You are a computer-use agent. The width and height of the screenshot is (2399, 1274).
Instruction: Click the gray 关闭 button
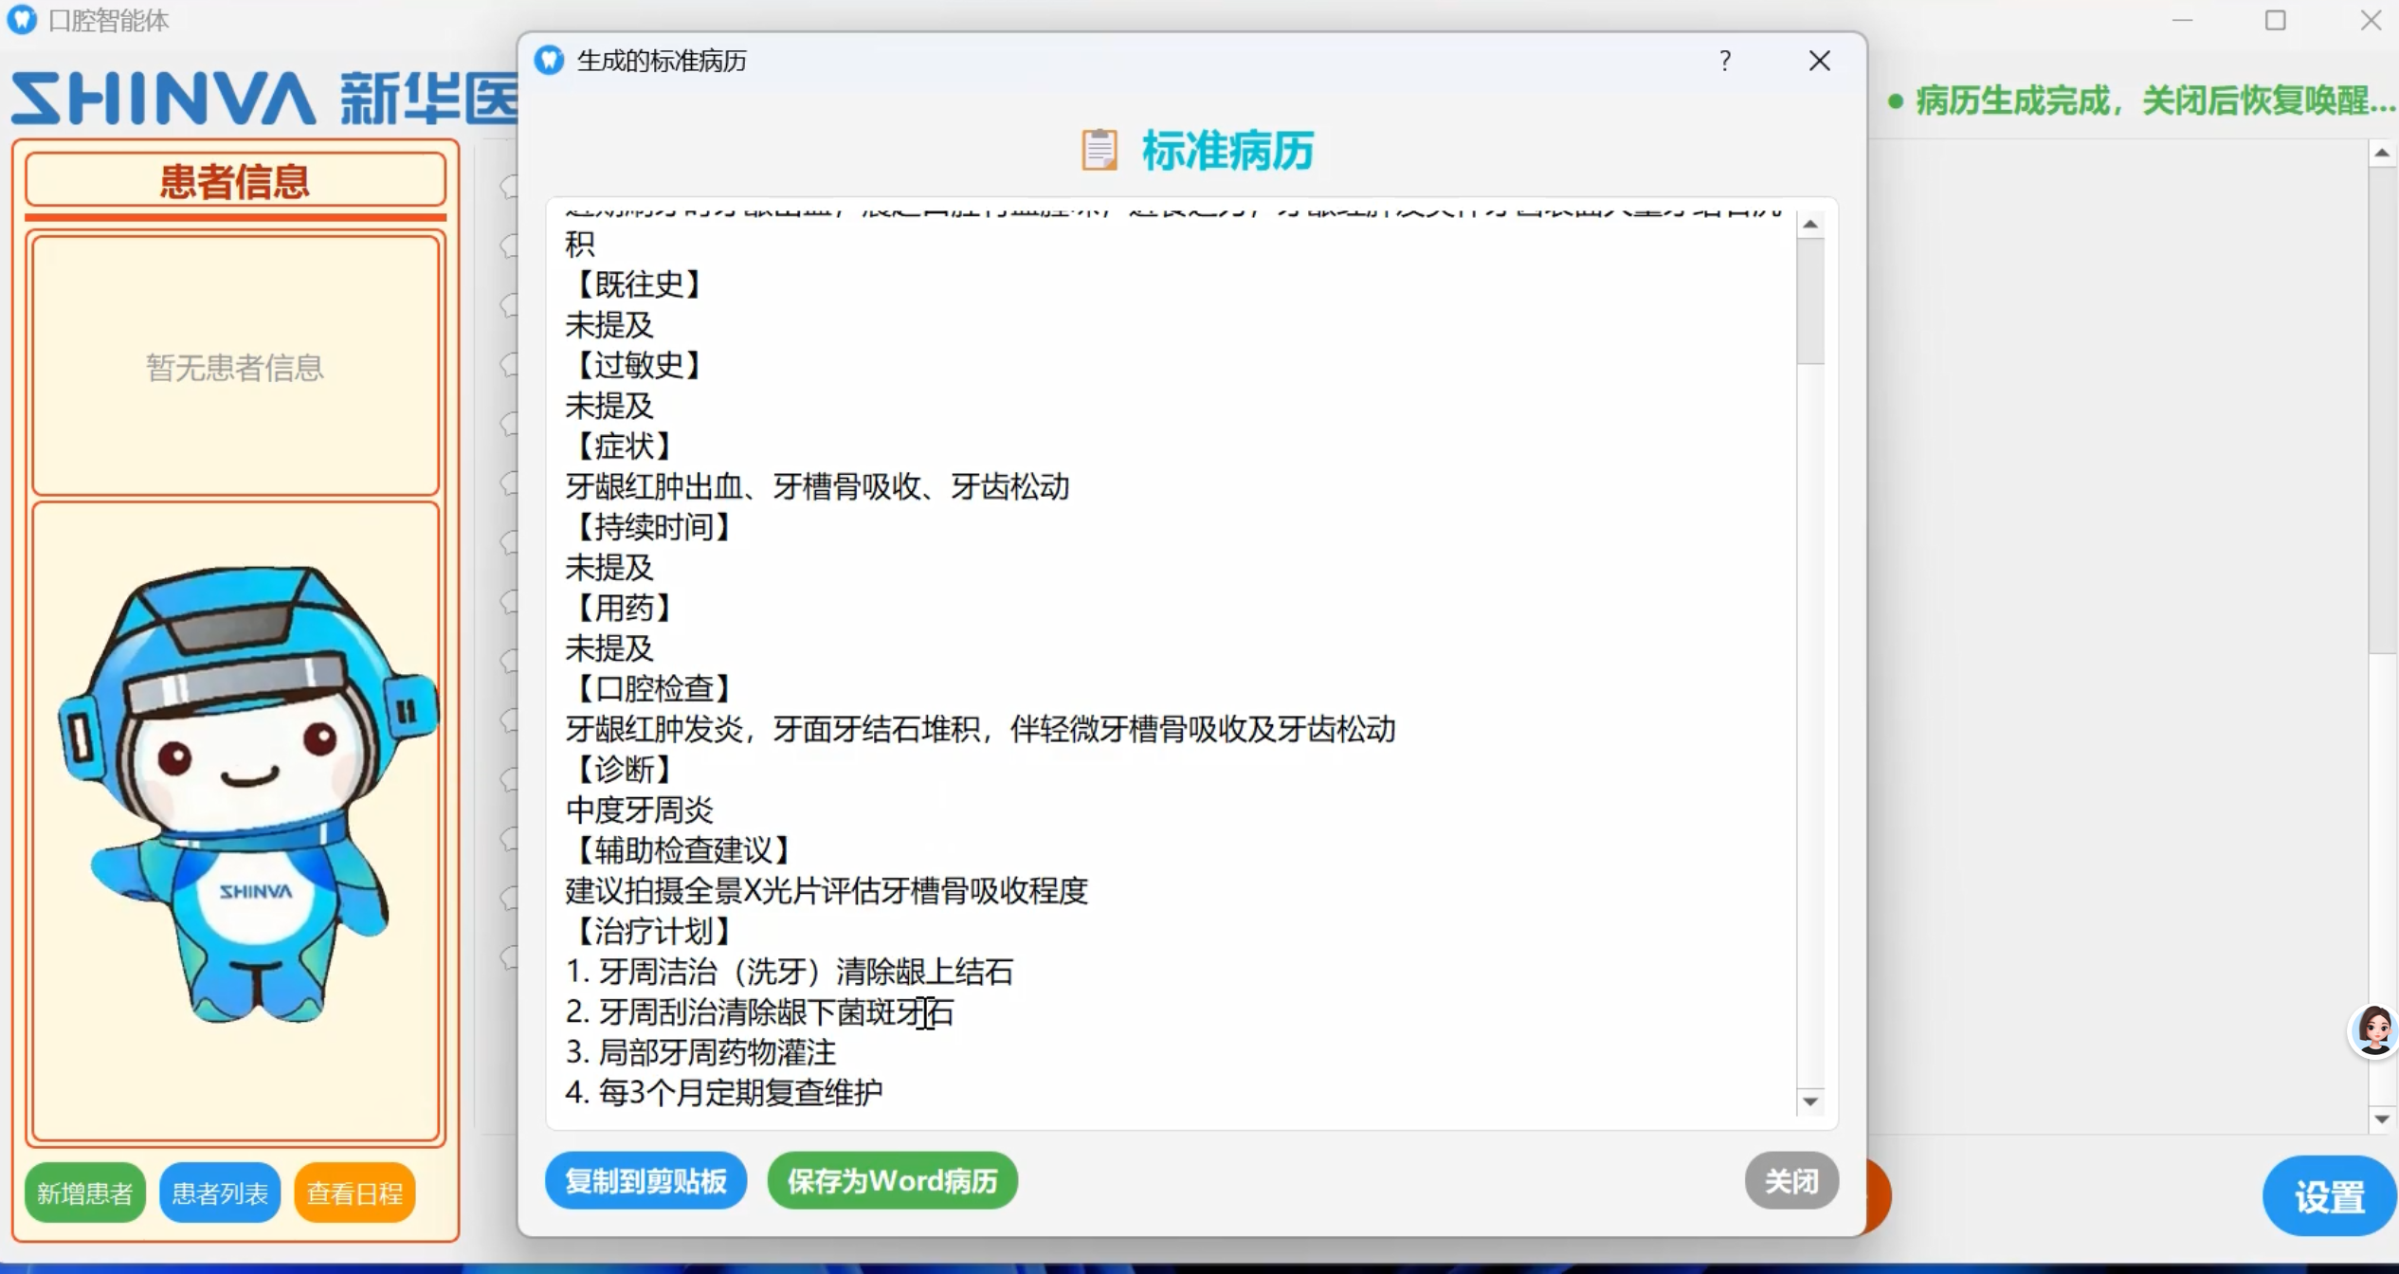(x=1790, y=1181)
